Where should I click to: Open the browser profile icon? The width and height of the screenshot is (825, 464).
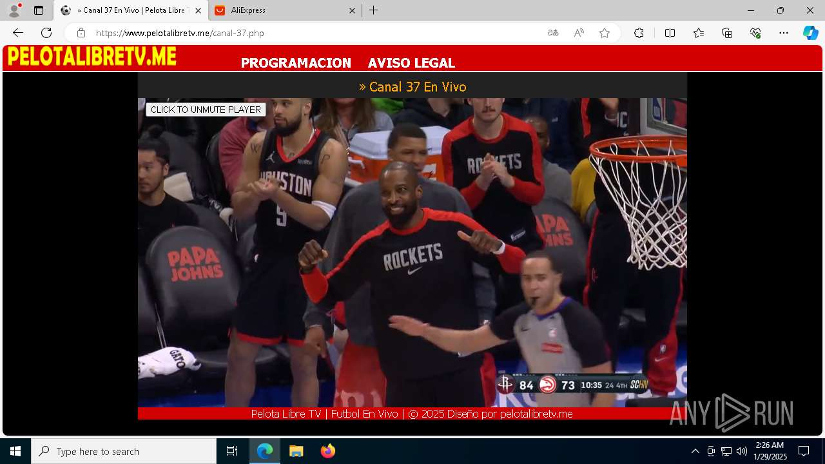point(14,10)
